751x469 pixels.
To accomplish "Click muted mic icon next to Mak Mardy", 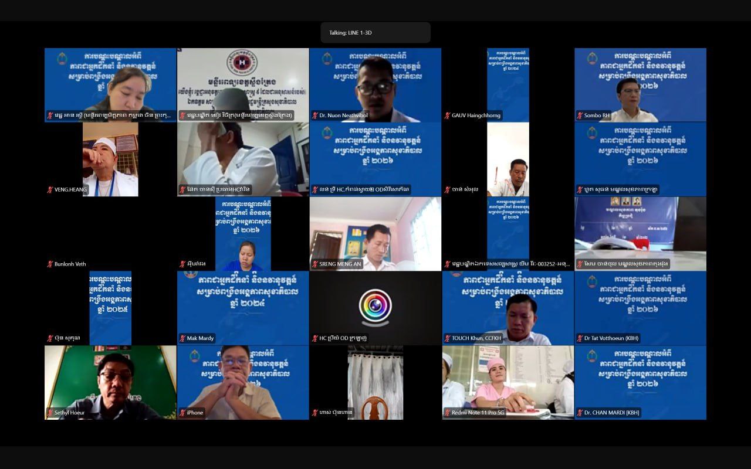I will pyautogui.click(x=182, y=338).
